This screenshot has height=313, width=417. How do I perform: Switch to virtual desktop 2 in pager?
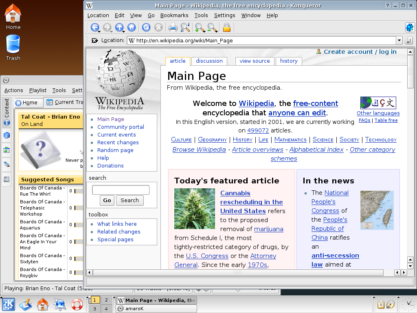(106, 300)
